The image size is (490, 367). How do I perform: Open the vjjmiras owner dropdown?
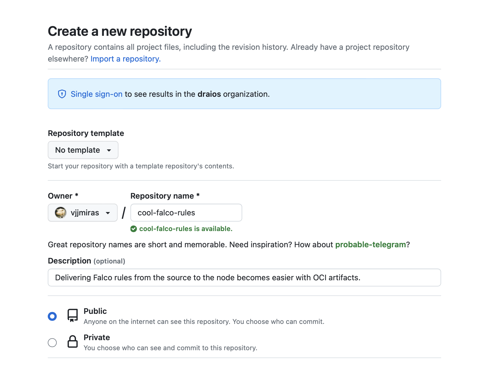(83, 213)
